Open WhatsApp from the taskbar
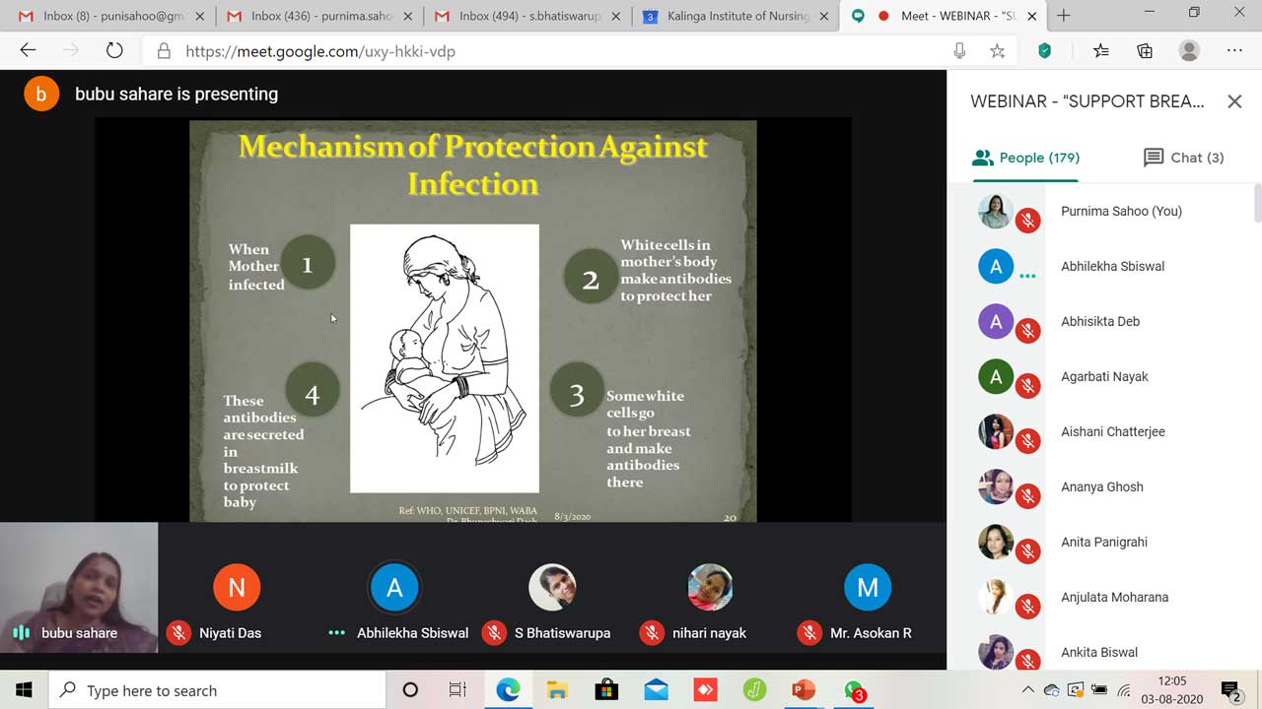Image resolution: width=1262 pixels, height=709 pixels. [x=854, y=690]
